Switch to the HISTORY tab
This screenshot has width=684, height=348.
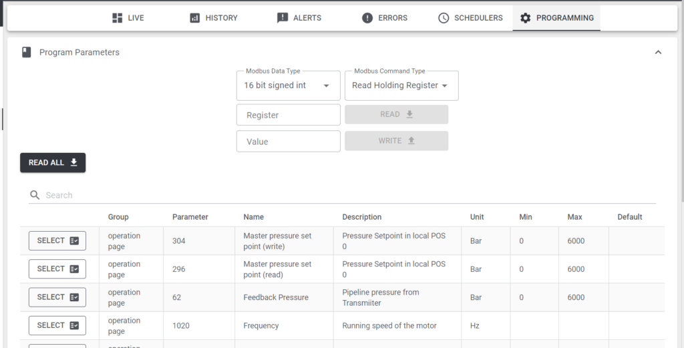(x=214, y=18)
